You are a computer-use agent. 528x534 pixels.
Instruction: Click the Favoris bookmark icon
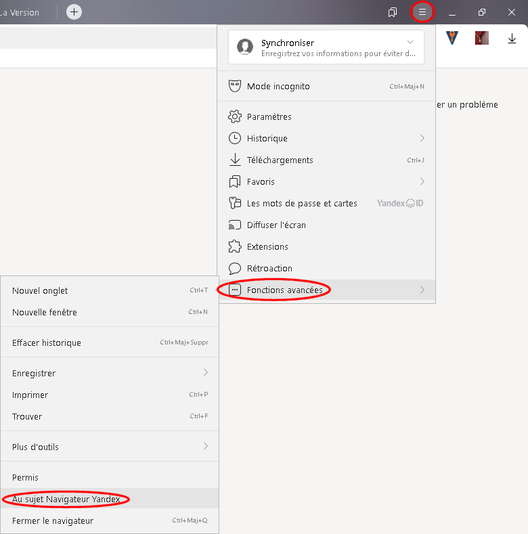tap(235, 181)
